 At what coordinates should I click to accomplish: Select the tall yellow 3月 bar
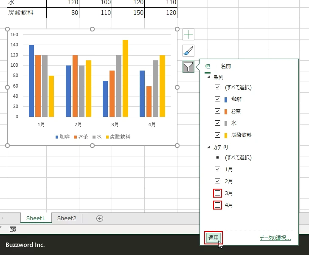125,78
